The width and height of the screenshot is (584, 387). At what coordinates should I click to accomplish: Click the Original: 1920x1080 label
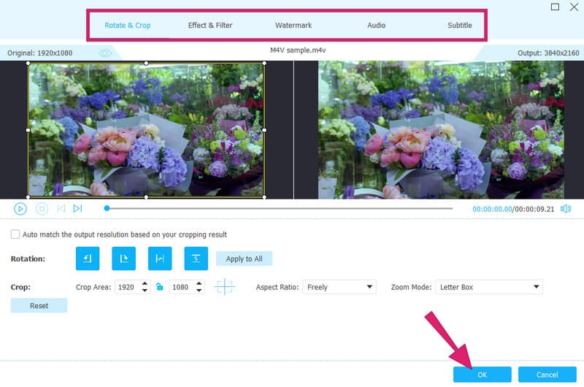pyautogui.click(x=40, y=53)
